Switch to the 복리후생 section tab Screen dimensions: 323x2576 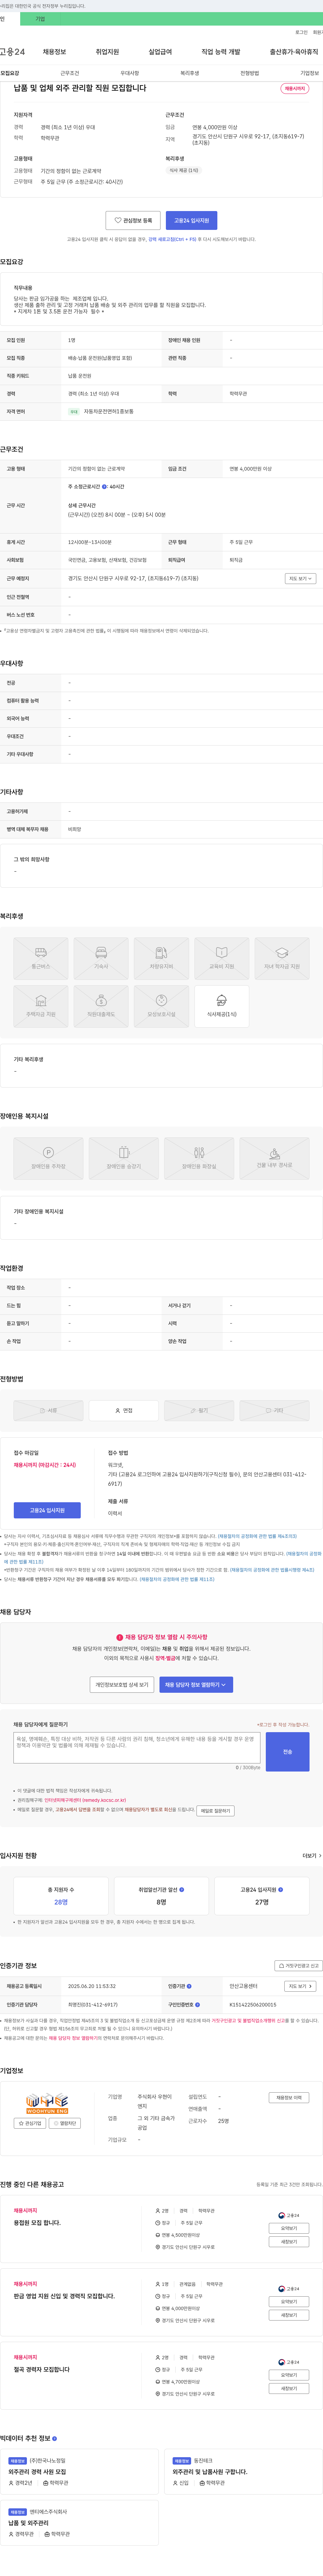(190, 73)
